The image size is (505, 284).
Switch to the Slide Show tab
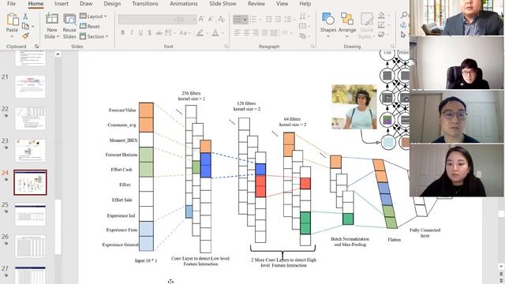point(223,3)
